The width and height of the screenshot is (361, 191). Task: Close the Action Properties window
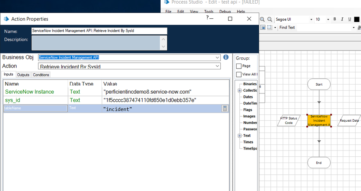(x=249, y=19)
